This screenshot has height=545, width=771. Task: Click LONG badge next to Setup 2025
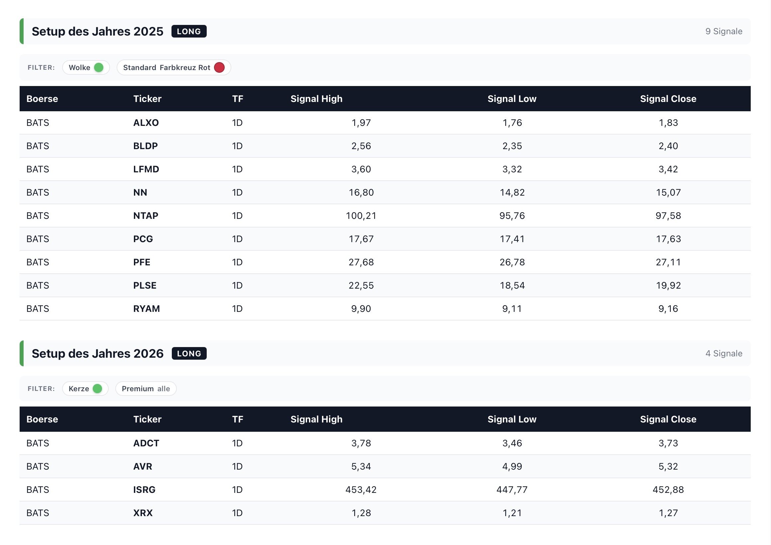click(189, 32)
